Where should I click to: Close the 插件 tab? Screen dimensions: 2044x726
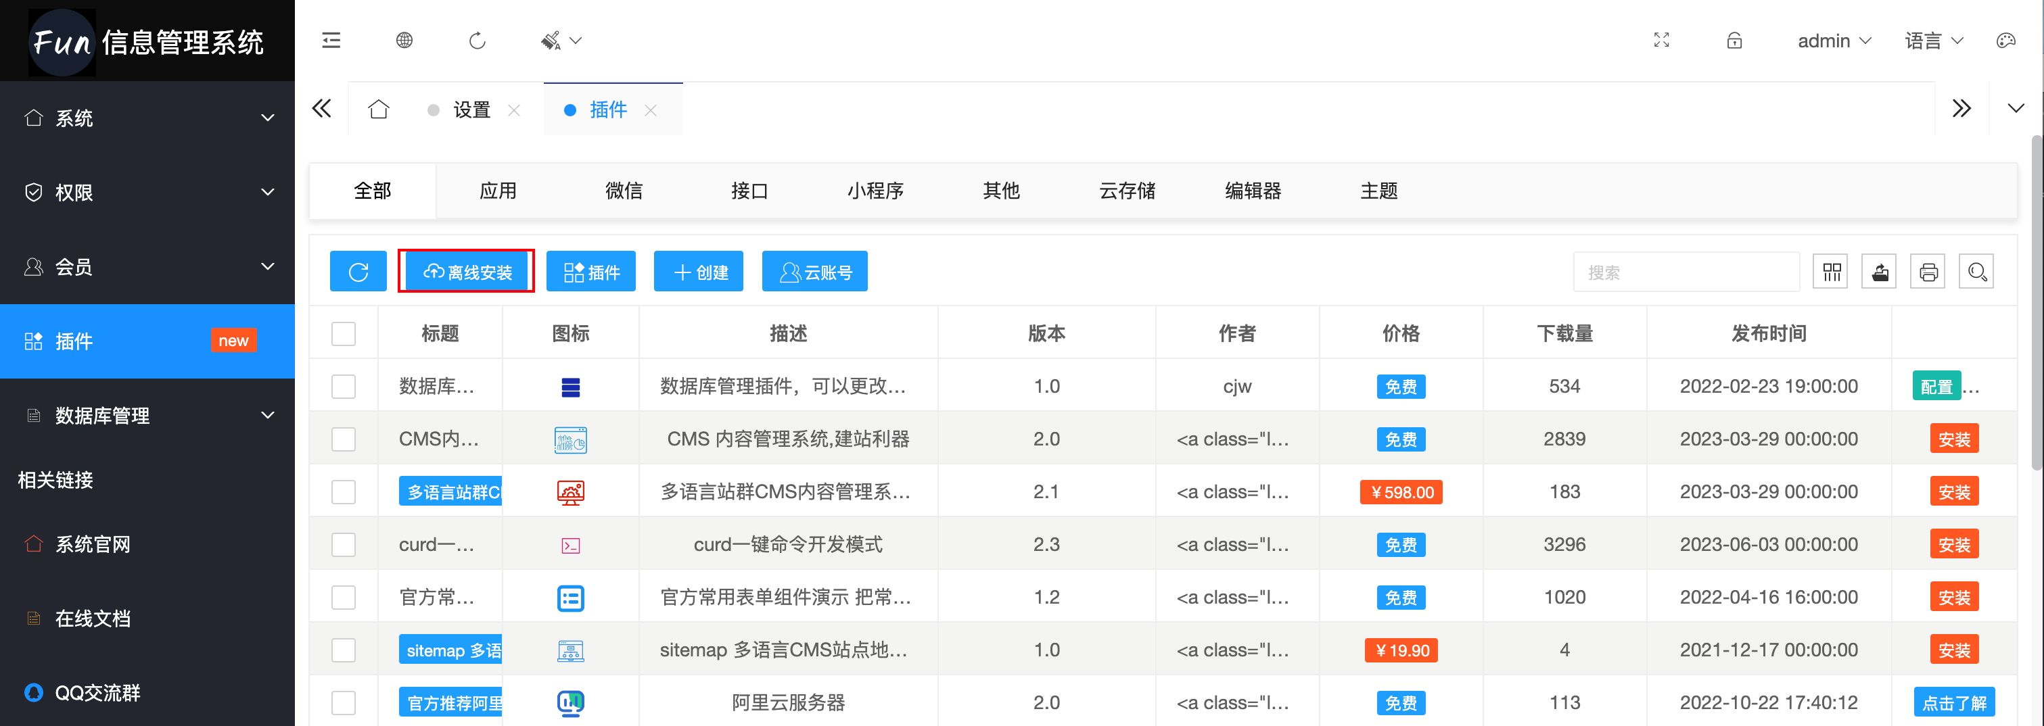651,110
